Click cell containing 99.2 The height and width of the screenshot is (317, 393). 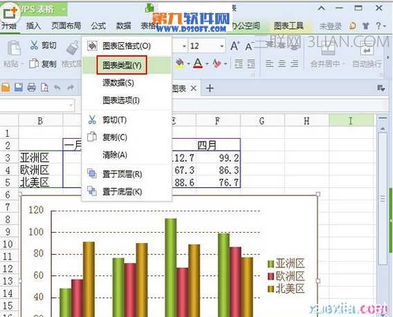tap(218, 157)
